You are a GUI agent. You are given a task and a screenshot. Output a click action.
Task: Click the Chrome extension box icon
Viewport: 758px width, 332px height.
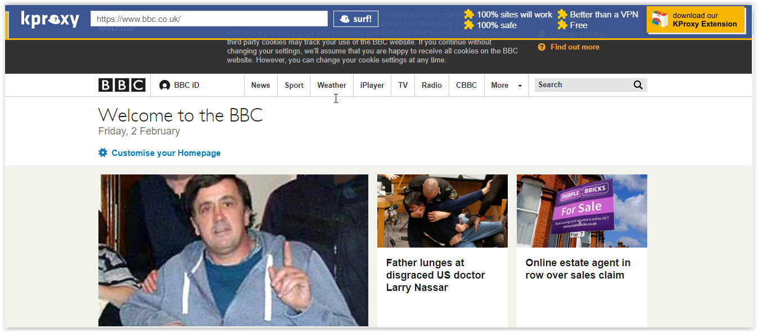[x=660, y=20]
